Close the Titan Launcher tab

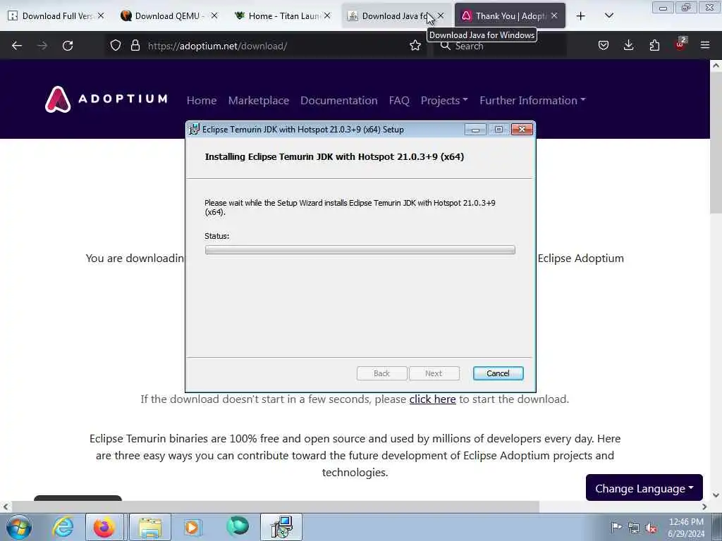click(x=327, y=15)
